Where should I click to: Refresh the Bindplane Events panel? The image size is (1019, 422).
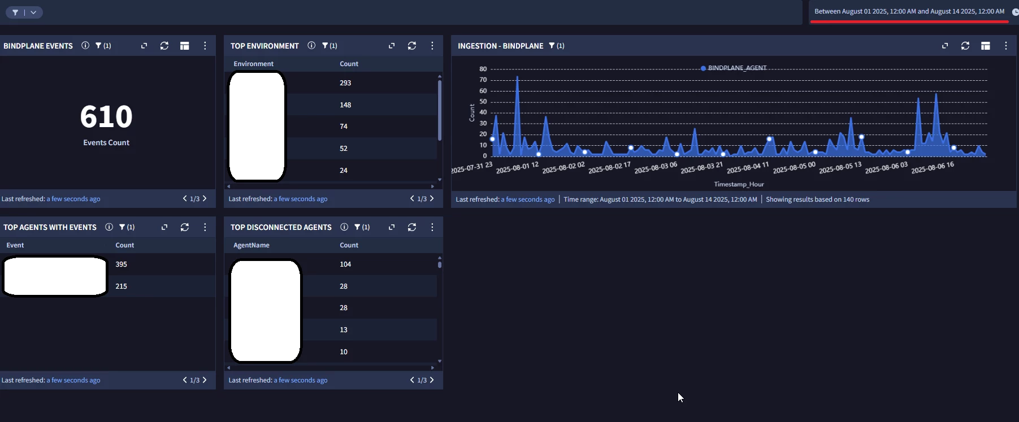click(x=164, y=46)
